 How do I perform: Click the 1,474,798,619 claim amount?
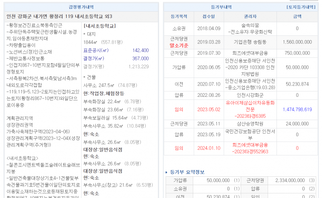[x=297, y=109]
